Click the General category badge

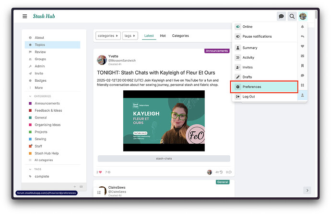pyautogui.click(x=223, y=182)
